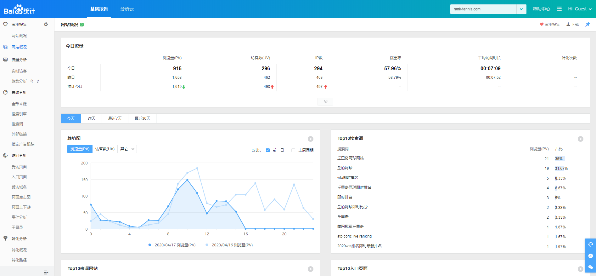596x276 pixels.
Task: Open 趋势图 details arrow icon
Action: point(311,139)
